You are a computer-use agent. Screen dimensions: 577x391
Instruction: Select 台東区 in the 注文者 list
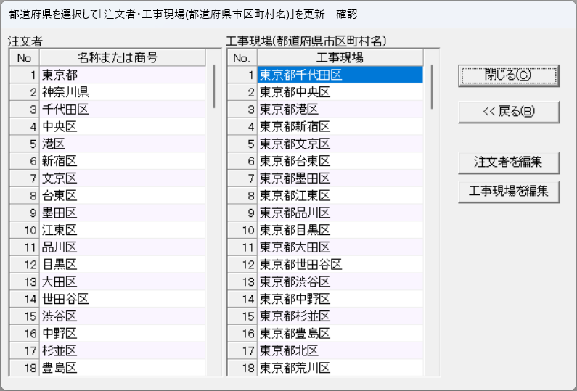click(122, 196)
